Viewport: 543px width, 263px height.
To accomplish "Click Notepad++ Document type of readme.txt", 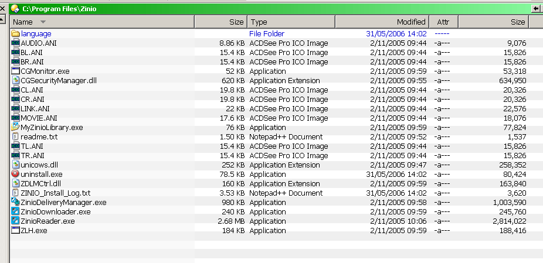I will tap(286, 136).
